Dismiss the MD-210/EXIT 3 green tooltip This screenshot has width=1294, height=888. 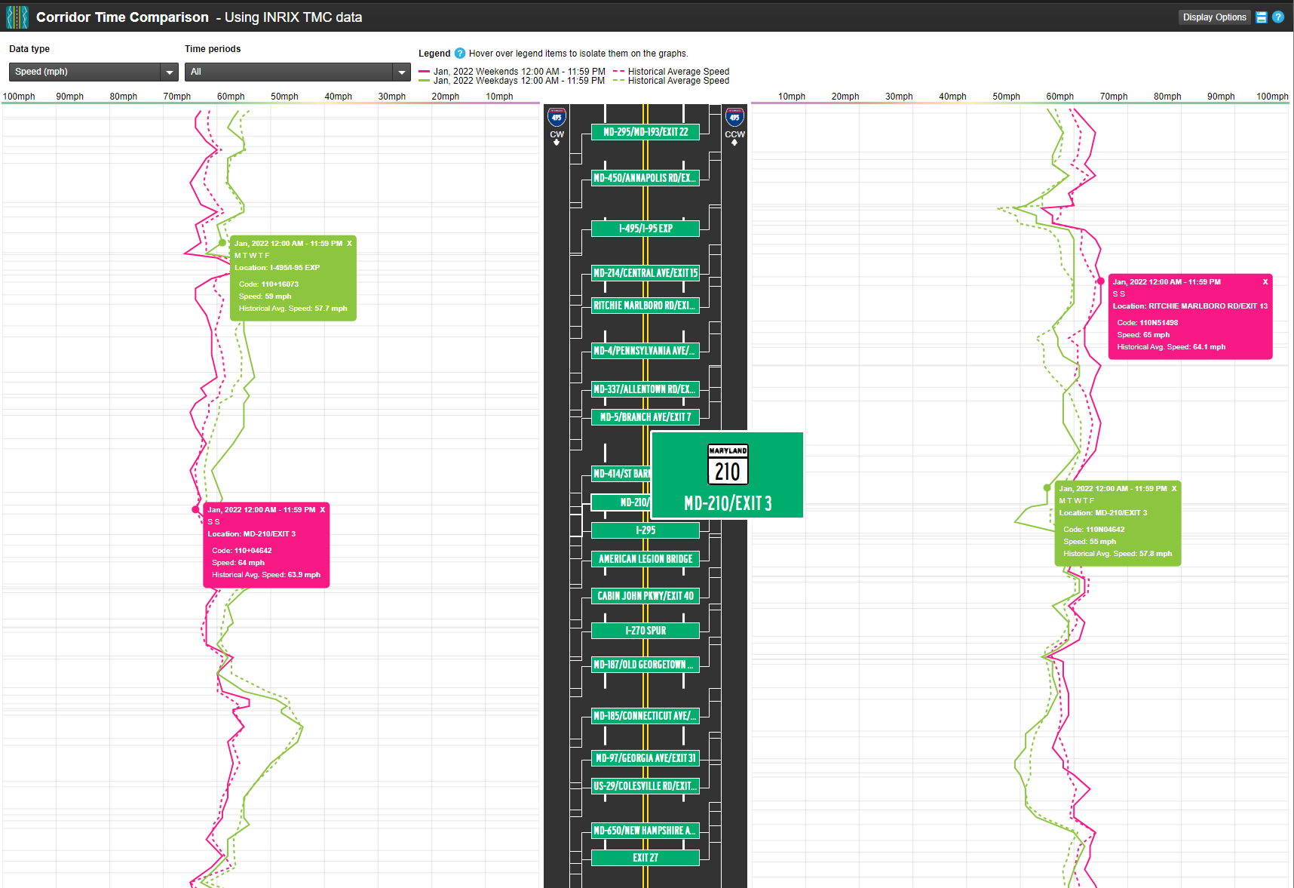1174,488
